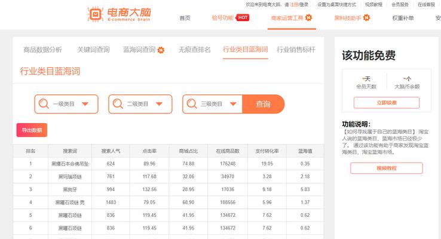Click the 商城占比 column header
This screenshot has width=441, height=239.
pyautogui.click(x=188, y=151)
